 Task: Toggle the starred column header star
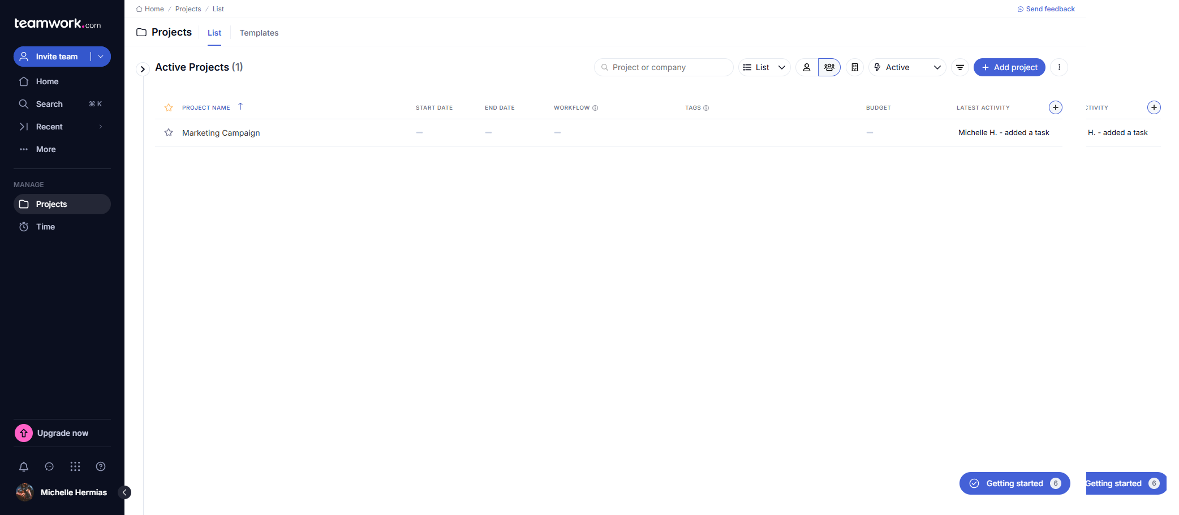[169, 107]
